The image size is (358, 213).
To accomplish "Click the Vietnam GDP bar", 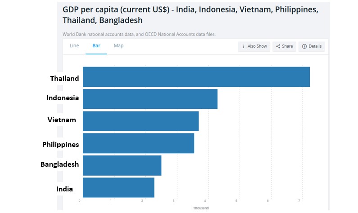I will (140, 121).
